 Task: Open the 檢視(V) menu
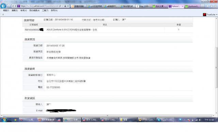[24, 11]
